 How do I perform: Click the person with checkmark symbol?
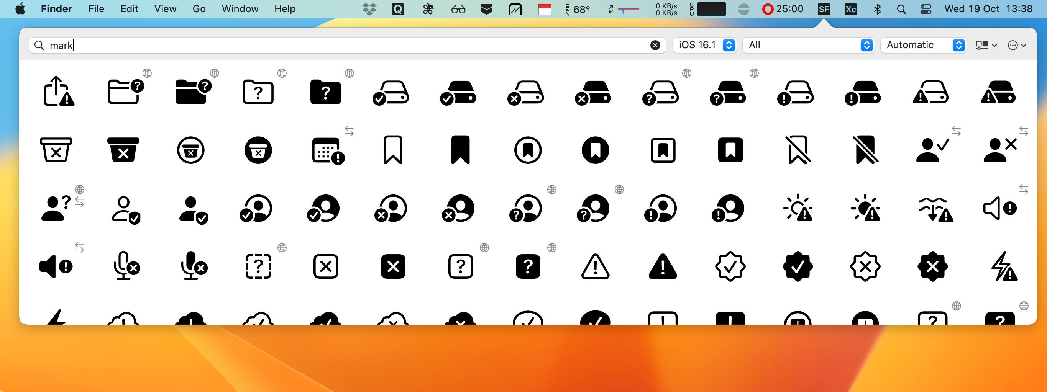click(x=932, y=150)
